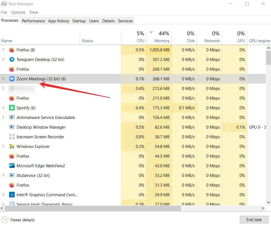The width and height of the screenshot is (271, 228).
Task: Switch to the Performance tab
Action: pyautogui.click(x=33, y=21)
